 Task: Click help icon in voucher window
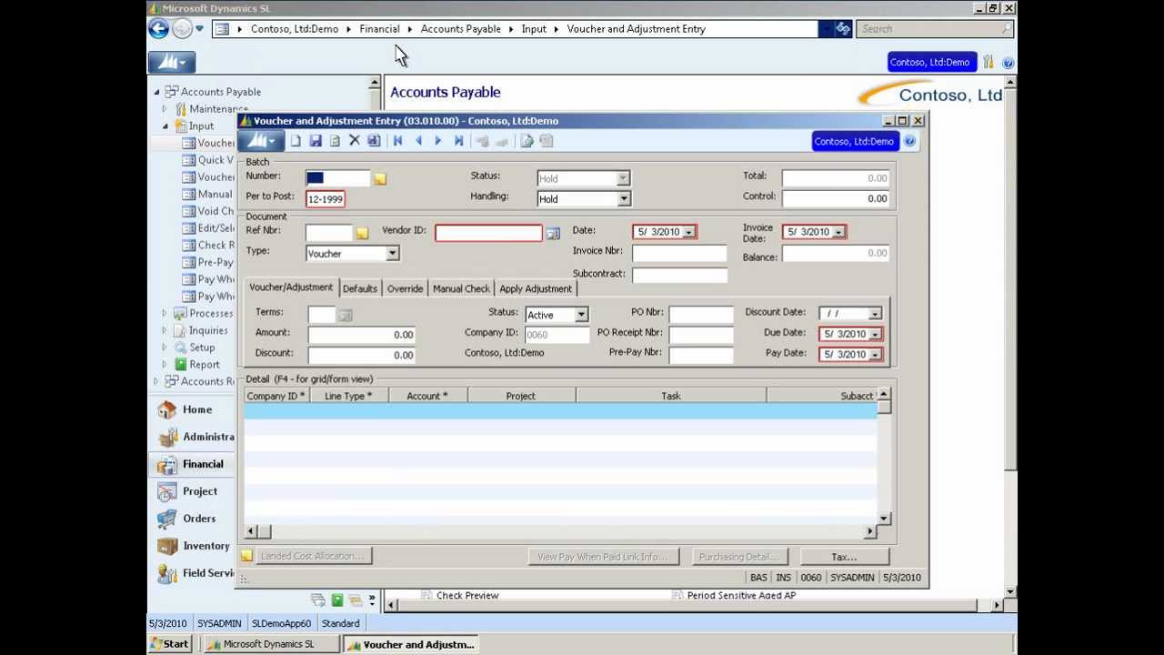(909, 141)
